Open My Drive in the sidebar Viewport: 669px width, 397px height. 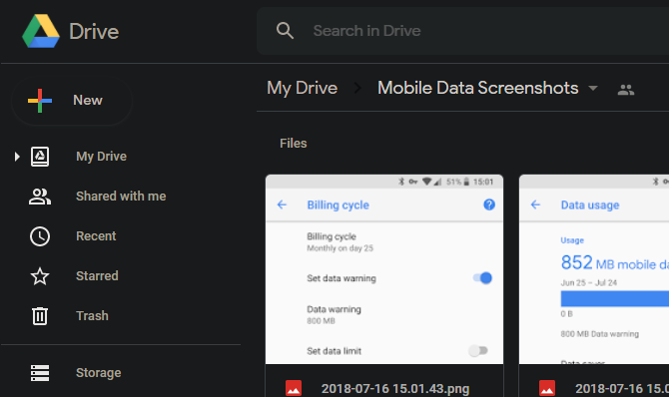click(101, 157)
